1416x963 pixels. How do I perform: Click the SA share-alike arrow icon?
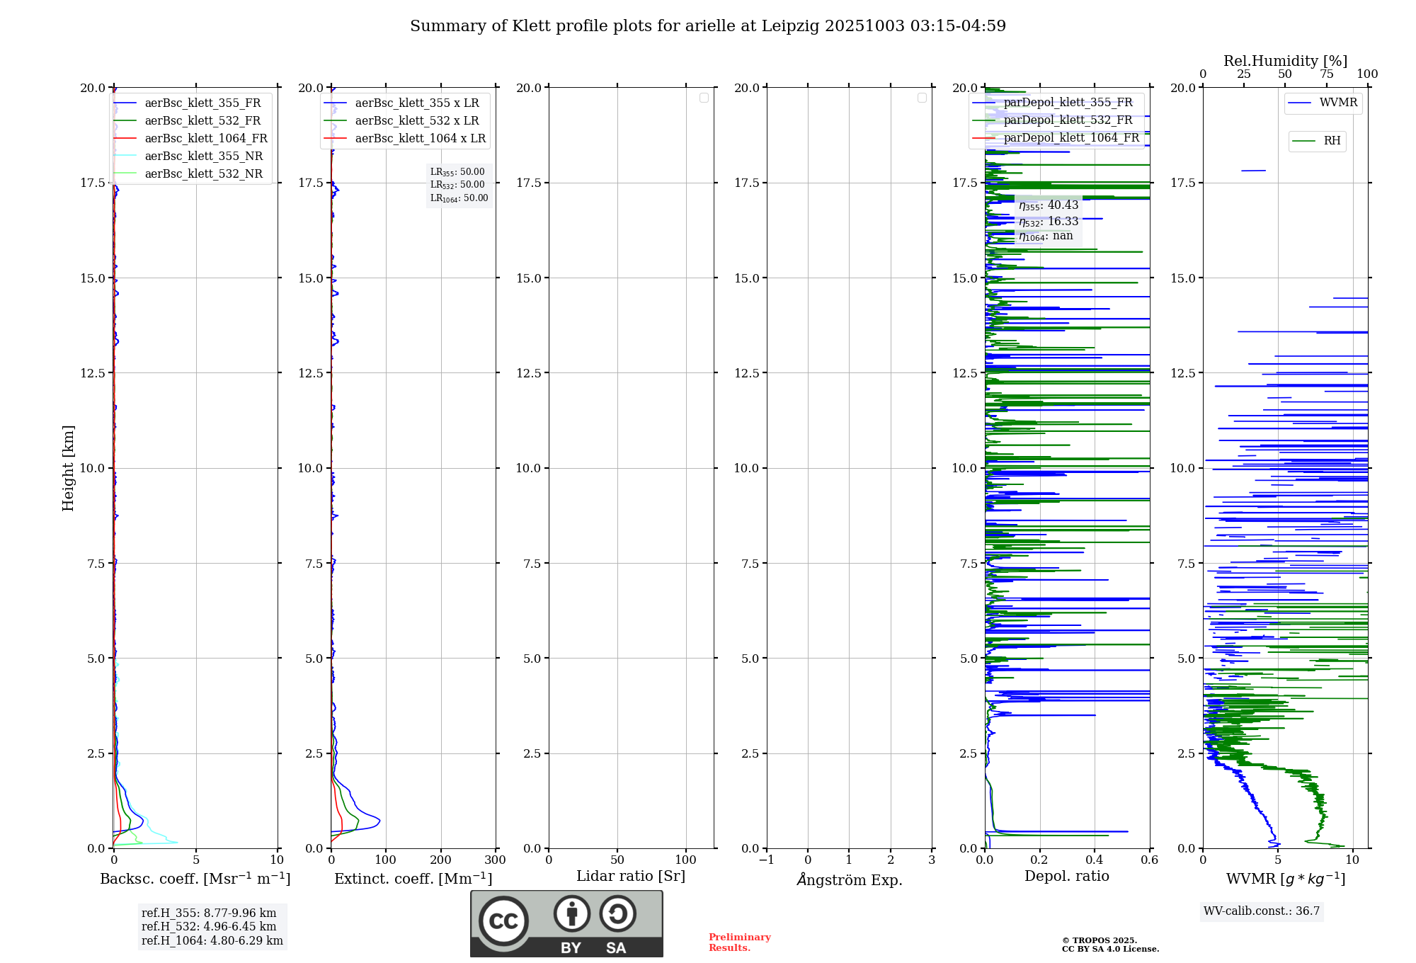[617, 913]
